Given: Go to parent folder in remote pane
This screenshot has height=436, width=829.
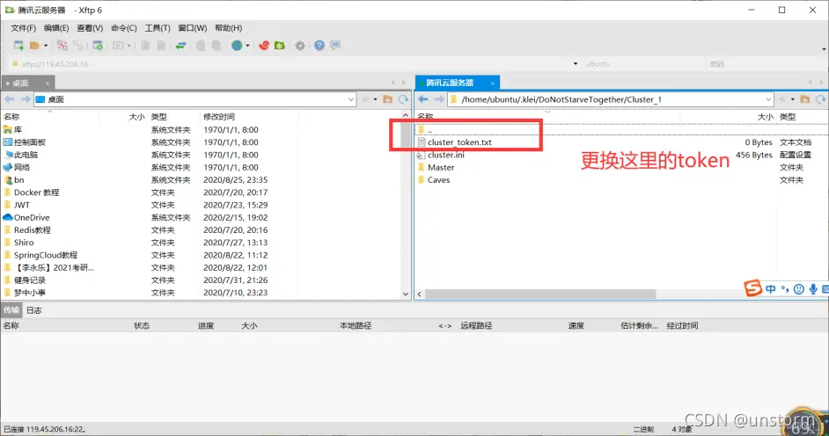Looking at the screenshot, I should pyautogui.click(x=804, y=99).
